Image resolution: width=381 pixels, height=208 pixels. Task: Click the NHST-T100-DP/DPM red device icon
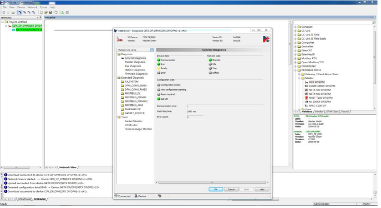307,98
